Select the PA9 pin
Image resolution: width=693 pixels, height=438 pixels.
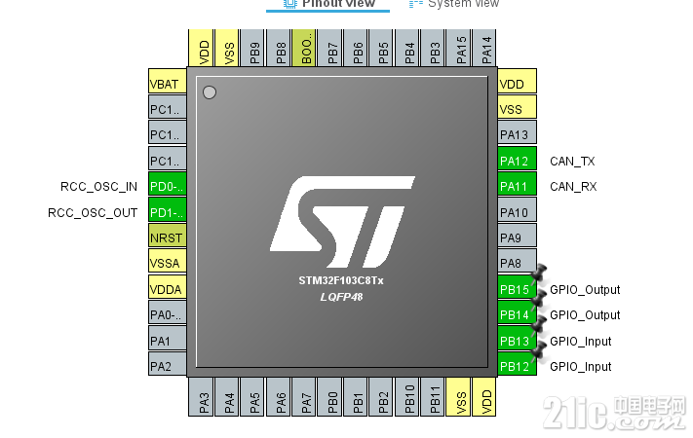pyautogui.click(x=518, y=236)
